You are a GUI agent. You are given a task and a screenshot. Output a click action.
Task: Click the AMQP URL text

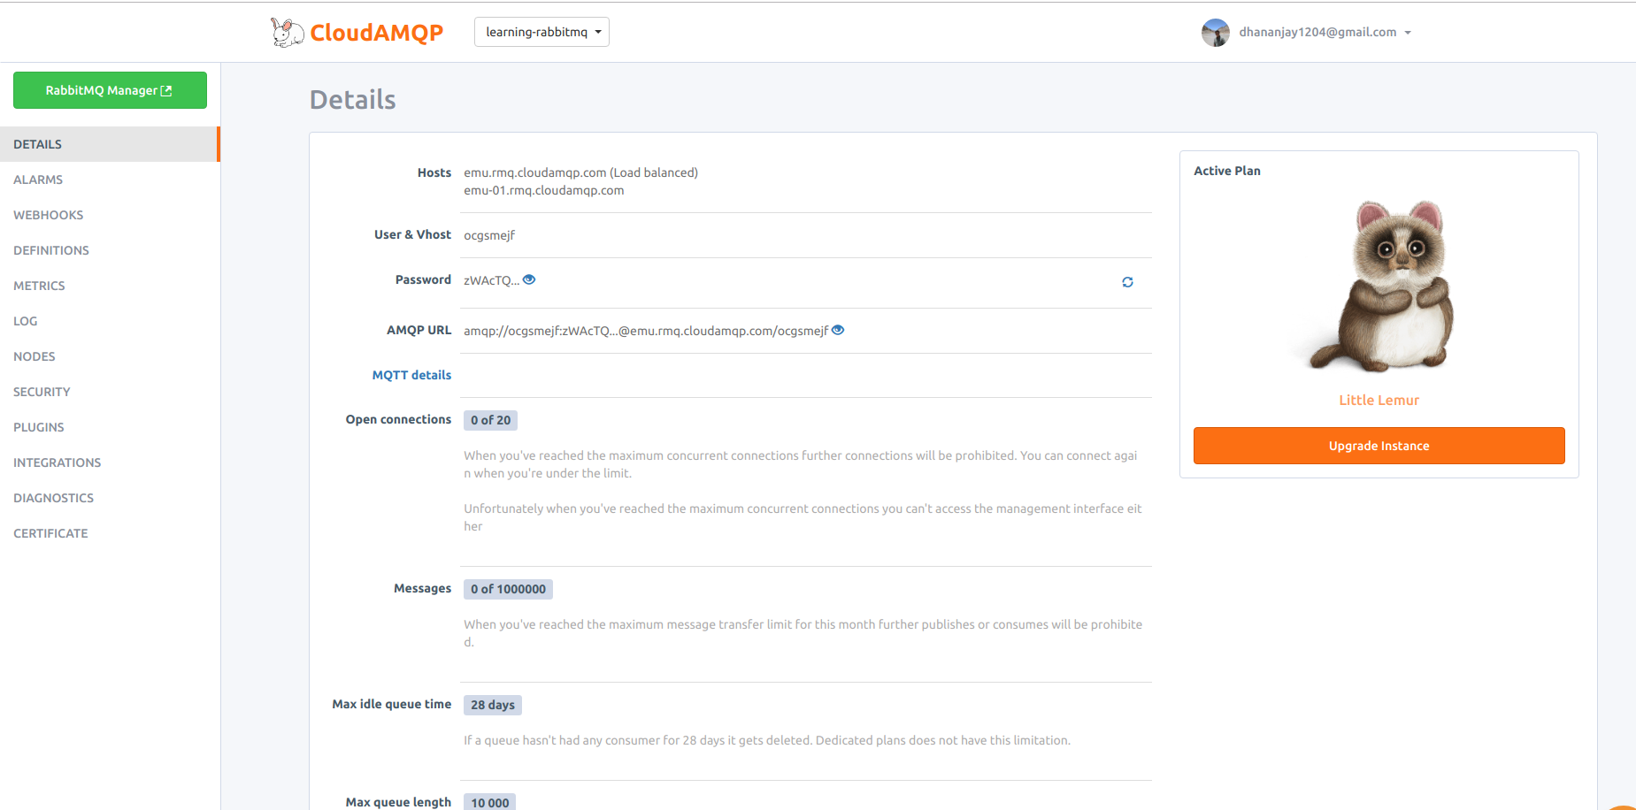pos(646,331)
